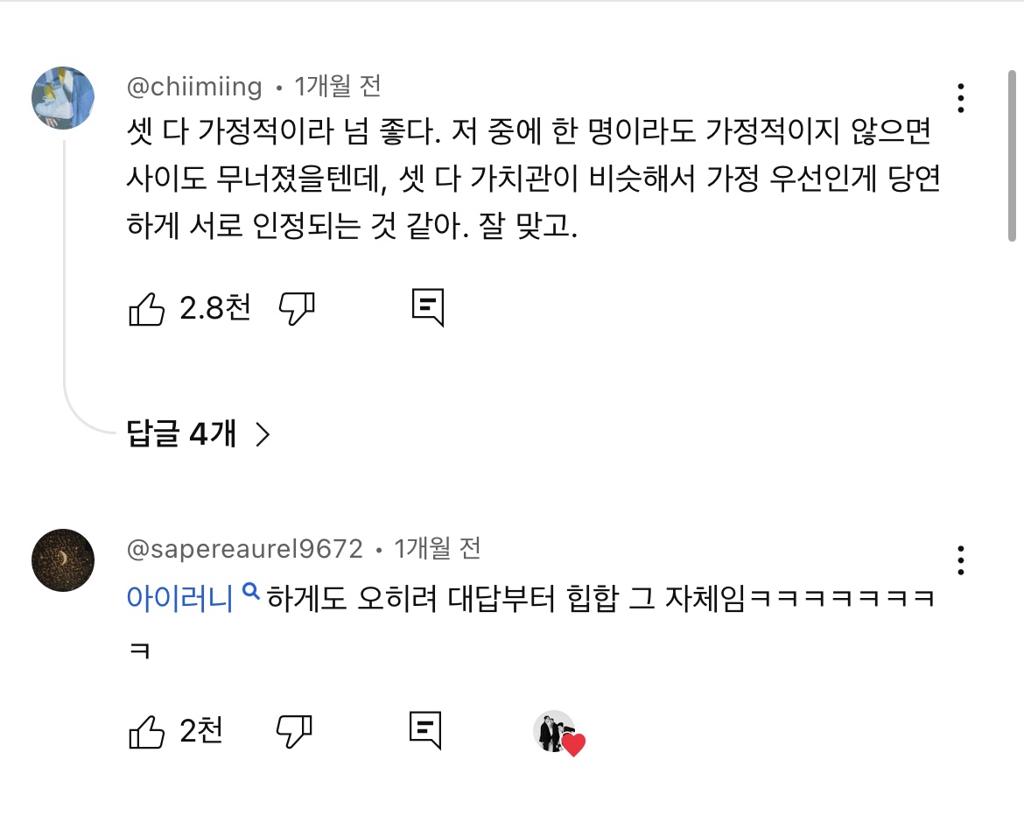Reply to the @chiimiing comment

(428, 308)
